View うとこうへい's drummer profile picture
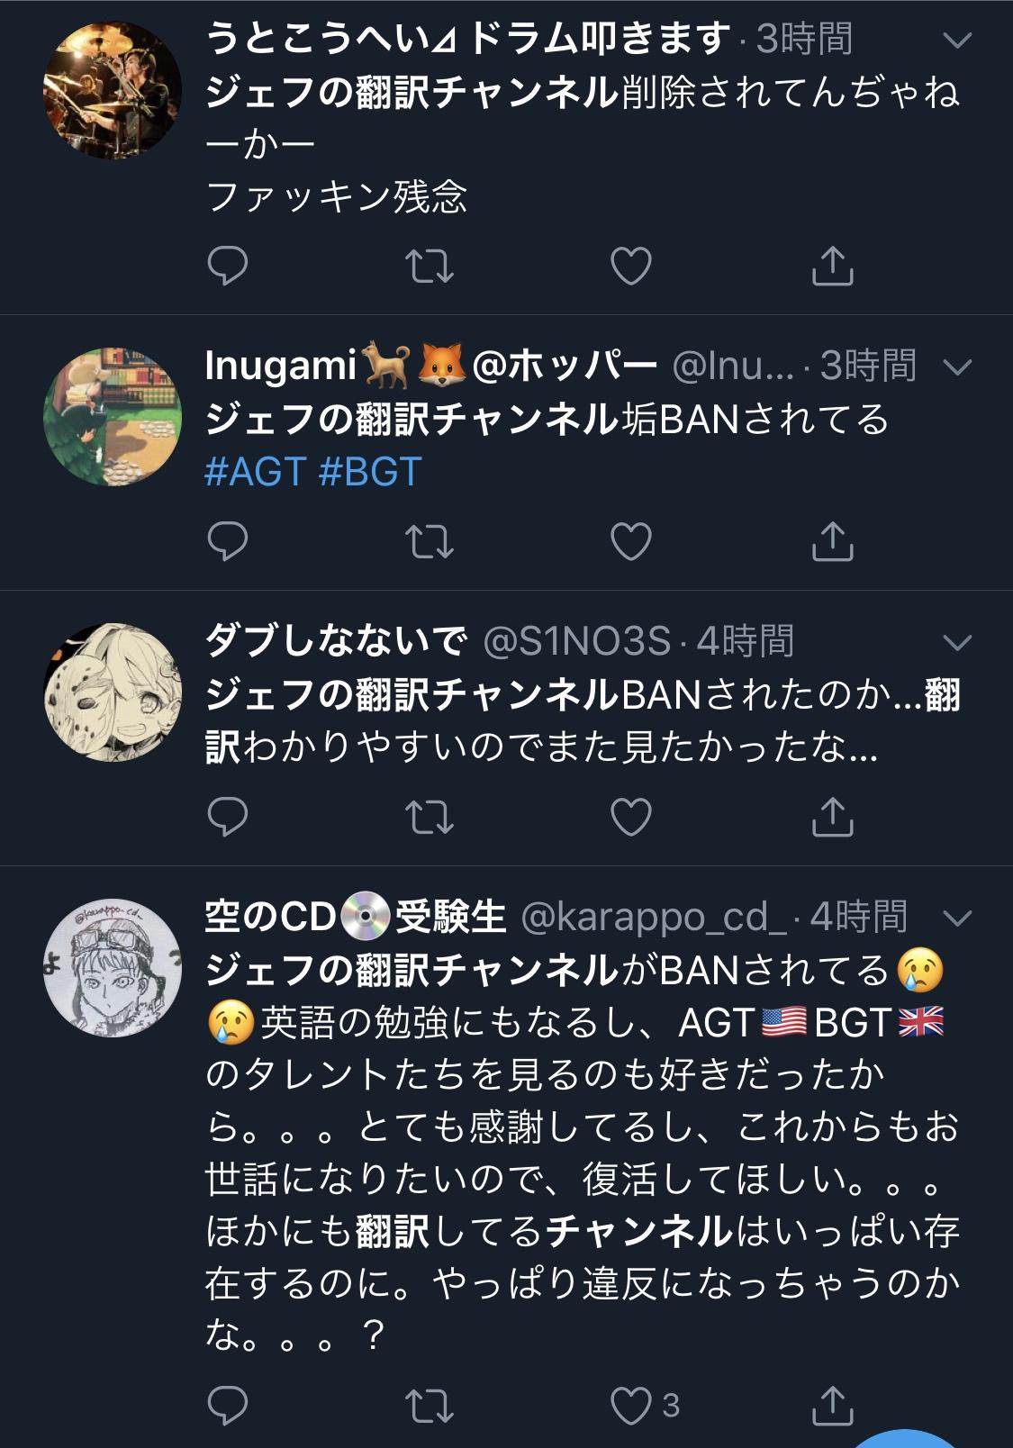1013x1448 pixels. (x=113, y=91)
